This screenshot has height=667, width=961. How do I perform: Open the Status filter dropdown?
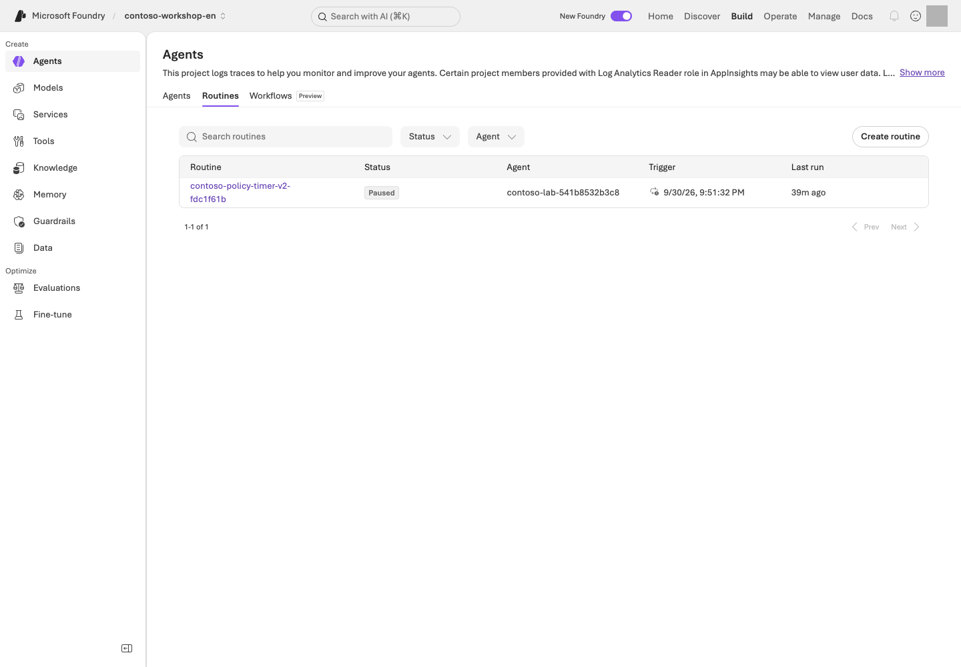pos(430,137)
